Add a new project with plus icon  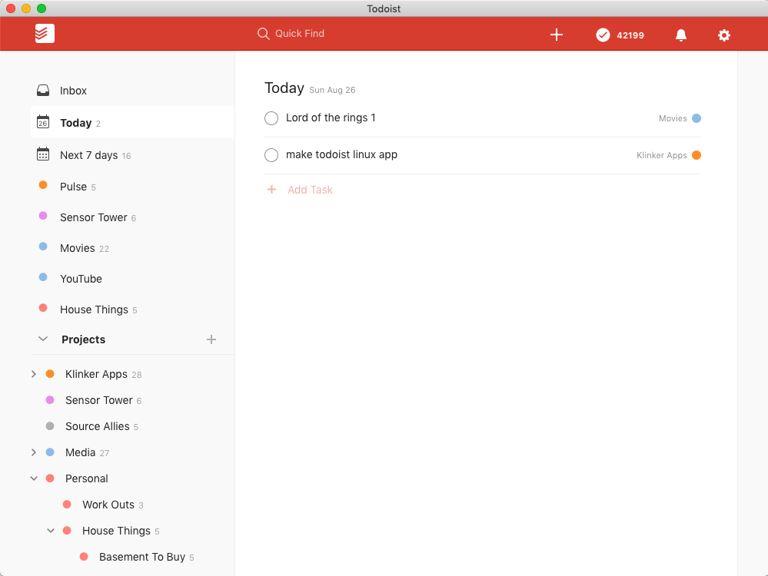(x=211, y=339)
